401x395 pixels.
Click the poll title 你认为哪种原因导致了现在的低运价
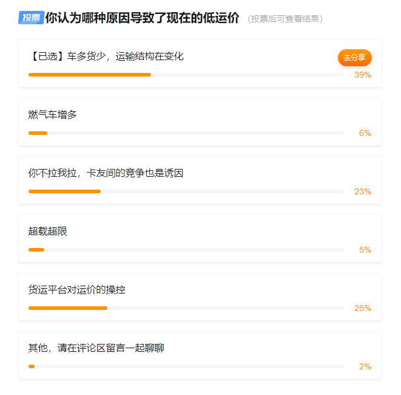click(142, 18)
